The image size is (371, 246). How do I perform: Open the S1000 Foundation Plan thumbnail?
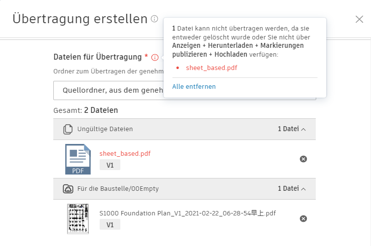click(77, 218)
